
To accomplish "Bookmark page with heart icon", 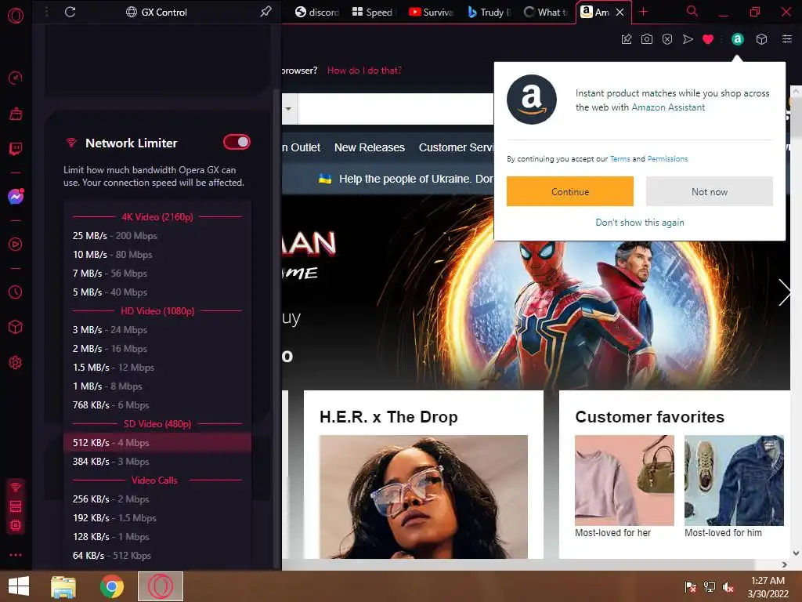I will coord(708,39).
